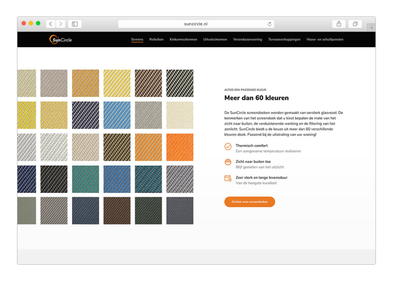Click the browser forward arrow
Image resolution: width=394 pixels, height=284 pixels.
click(60, 23)
